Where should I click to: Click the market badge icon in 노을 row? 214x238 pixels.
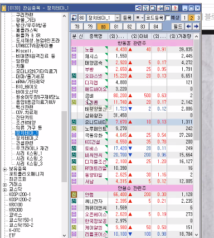tap(74, 50)
